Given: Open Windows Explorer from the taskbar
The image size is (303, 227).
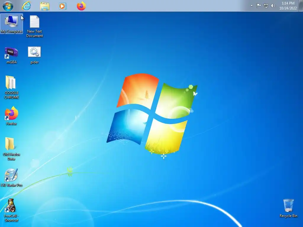Looking at the screenshot, I should [45, 6].
